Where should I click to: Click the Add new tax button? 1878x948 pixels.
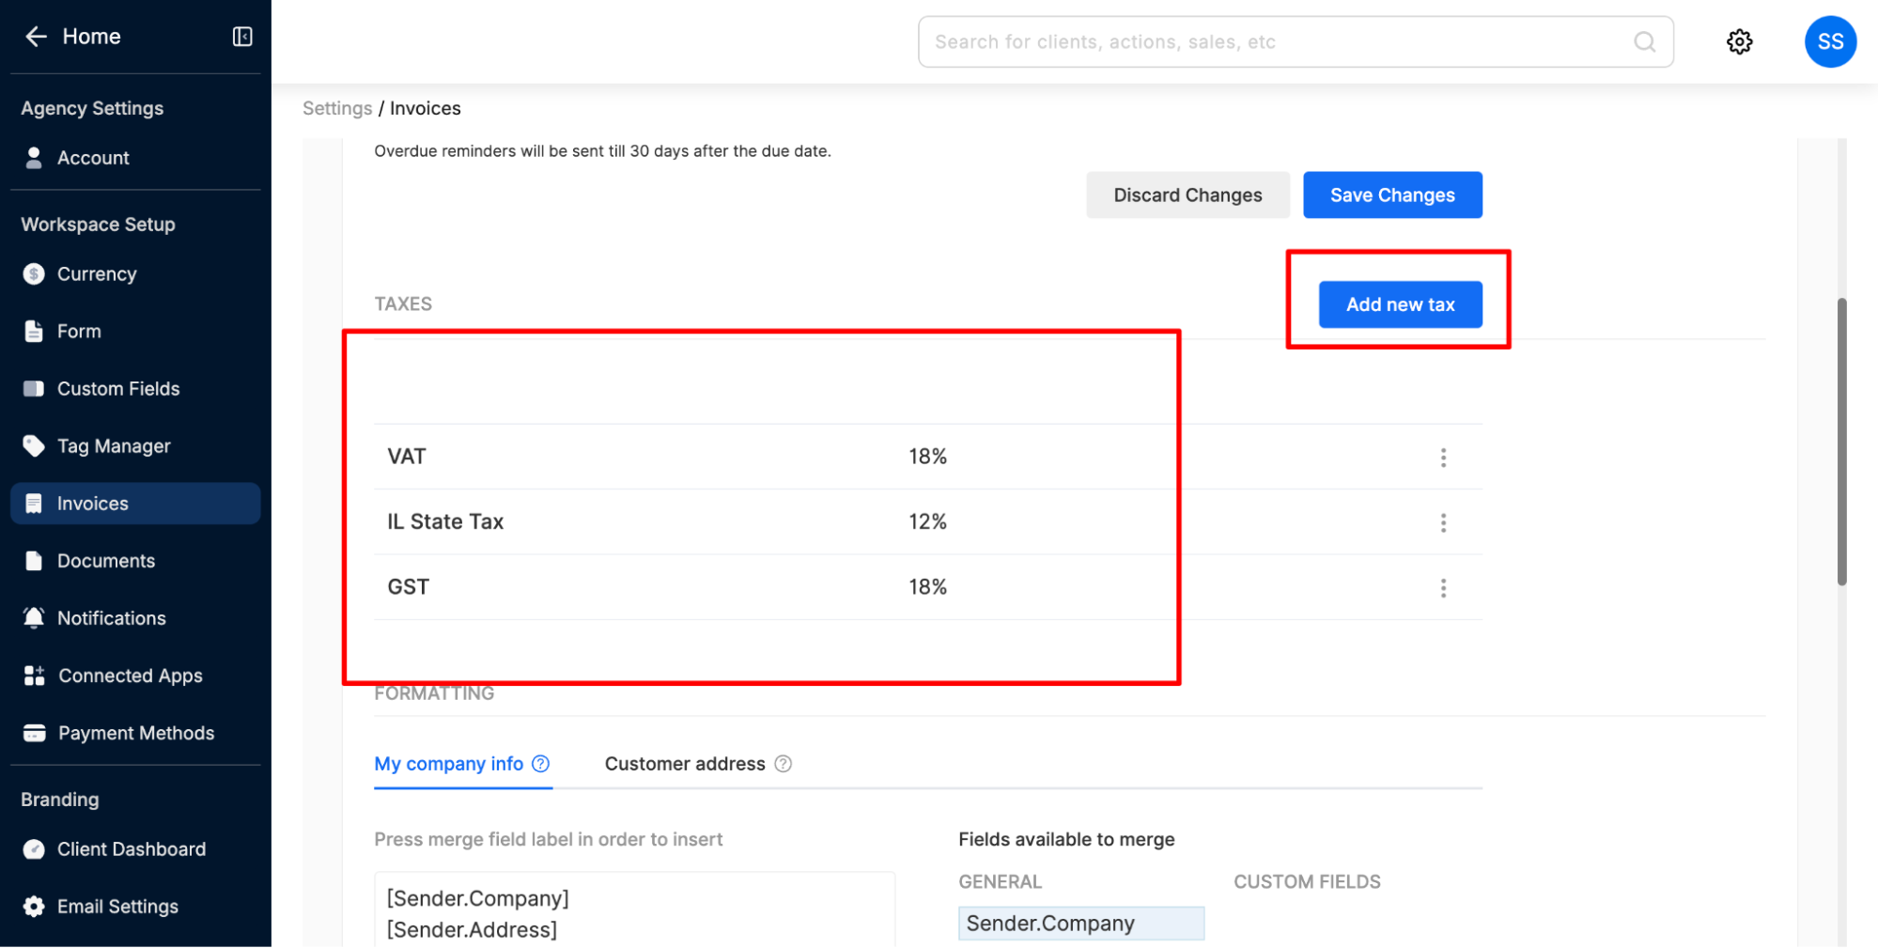pos(1400,304)
